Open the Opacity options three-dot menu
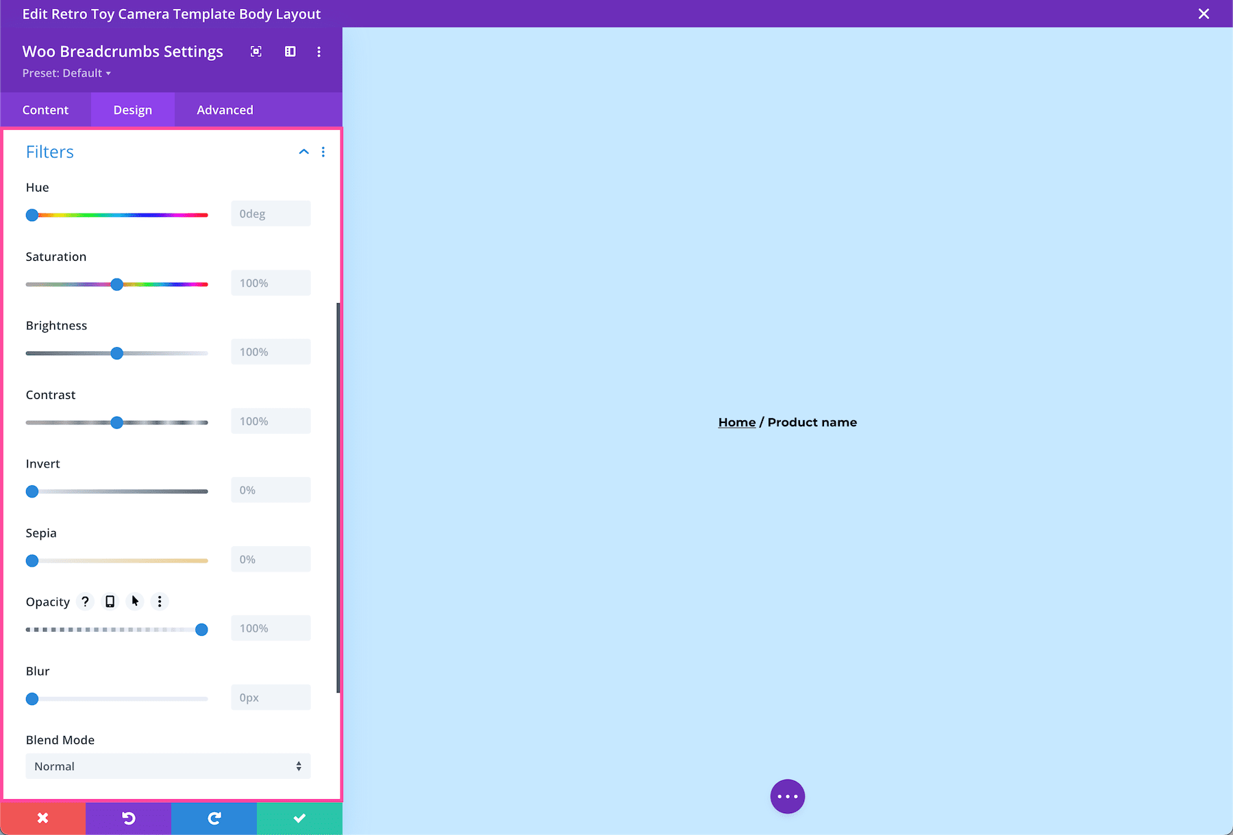Viewport: 1233px width, 835px height. click(159, 602)
